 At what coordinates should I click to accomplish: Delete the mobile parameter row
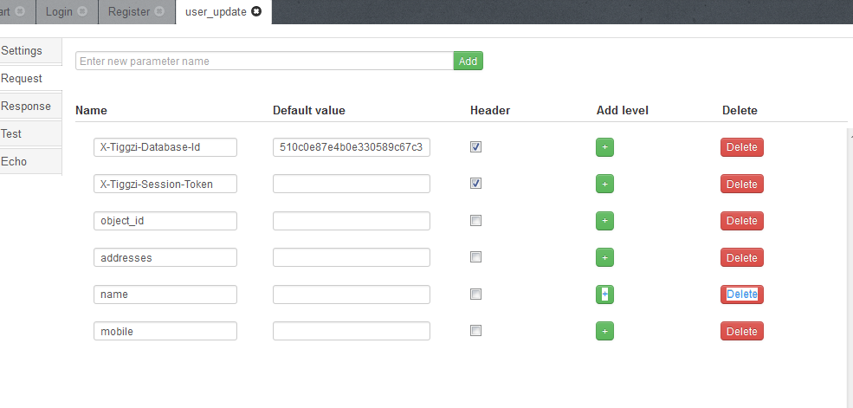[x=741, y=331]
